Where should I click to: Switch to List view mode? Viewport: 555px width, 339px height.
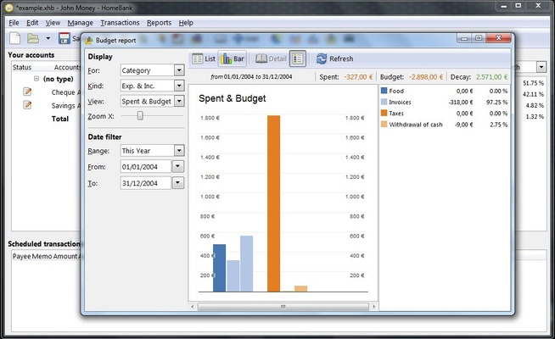tap(204, 58)
